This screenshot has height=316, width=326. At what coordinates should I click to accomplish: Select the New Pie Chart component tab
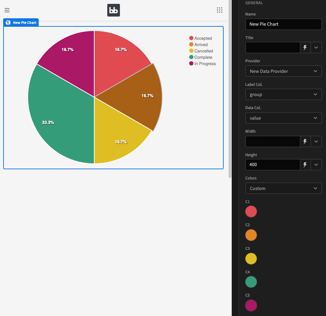pos(21,23)
